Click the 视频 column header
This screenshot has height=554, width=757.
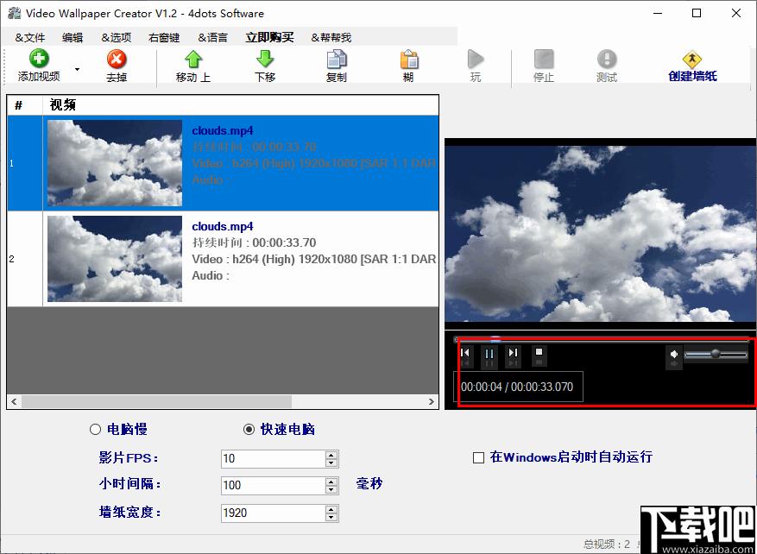click(x=63, y=104)
